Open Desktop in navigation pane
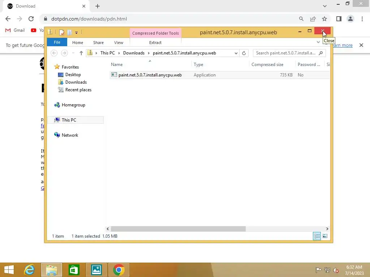Image resolution: width=370 pixels, height=277 pixels. pos(73,75)
